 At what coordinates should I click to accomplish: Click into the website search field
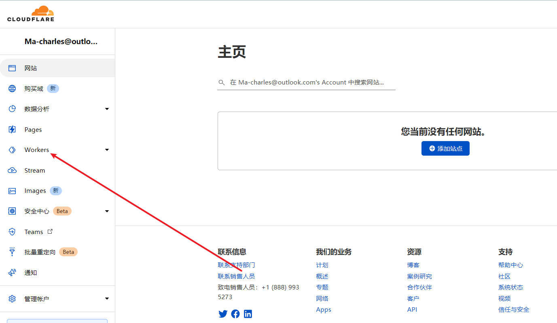307,82
